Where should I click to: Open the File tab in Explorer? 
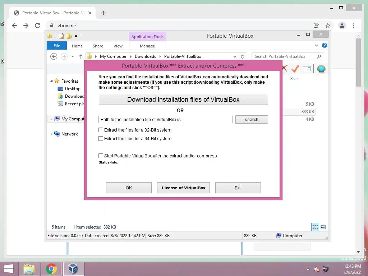(56, 46)
